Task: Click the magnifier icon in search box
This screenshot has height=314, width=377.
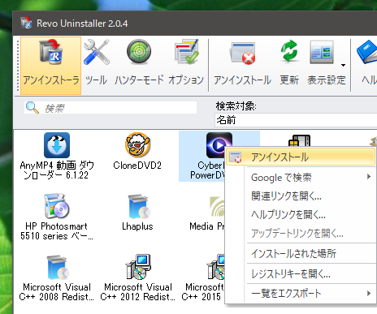Action: coord(32,107)
